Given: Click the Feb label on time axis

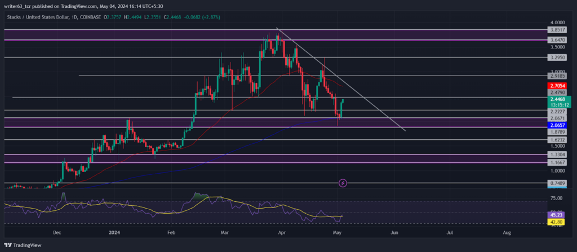Looking at the screenshot, I should click(x=171, y=233).
